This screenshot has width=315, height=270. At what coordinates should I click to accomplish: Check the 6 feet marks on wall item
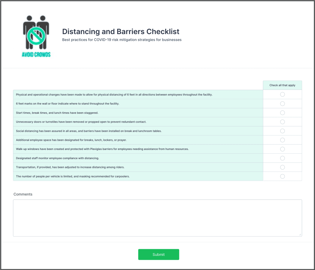(x=282, y=103)
